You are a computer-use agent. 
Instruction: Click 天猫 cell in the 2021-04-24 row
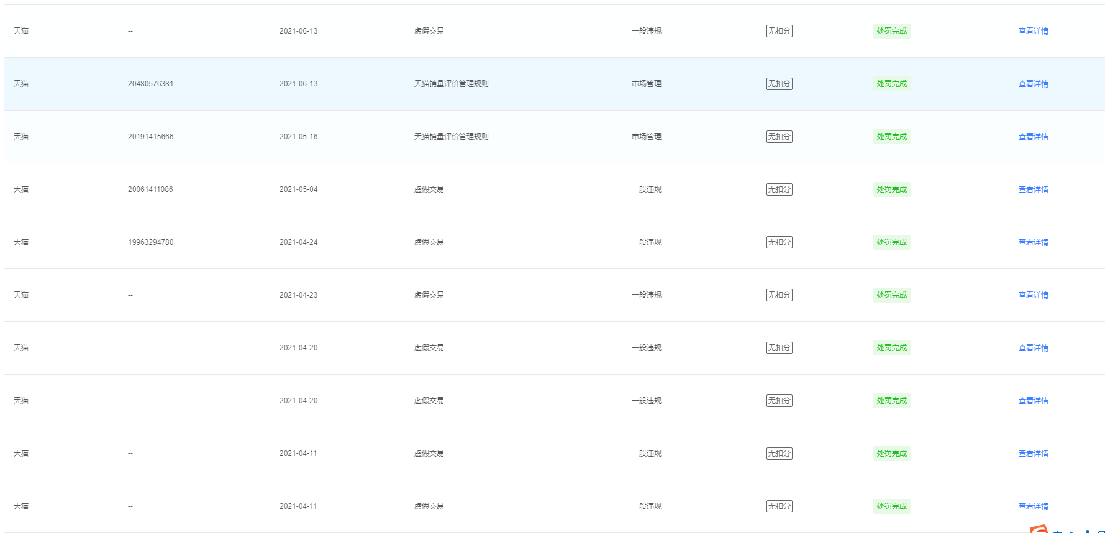pyautogui.click(x=21, y=242)
